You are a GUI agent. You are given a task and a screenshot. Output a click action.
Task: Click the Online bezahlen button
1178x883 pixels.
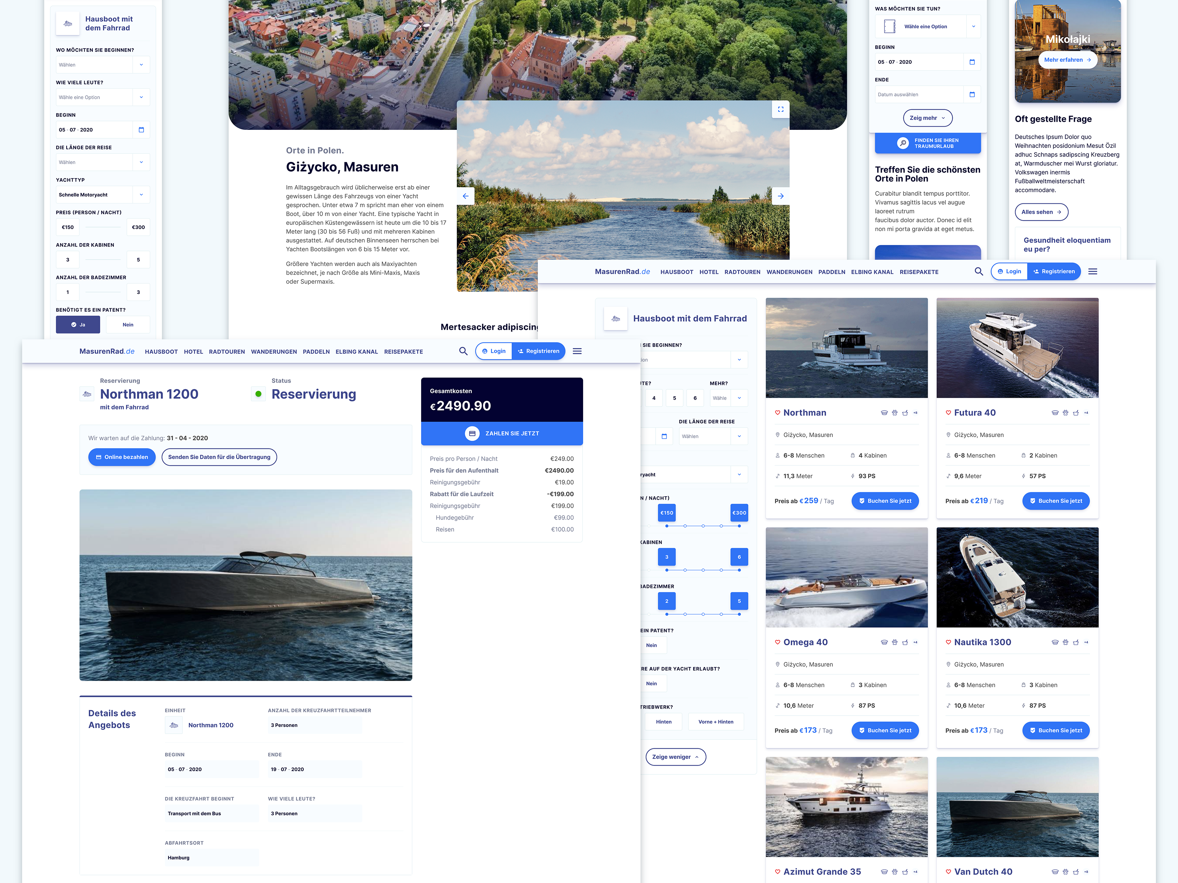coord(121,457)
